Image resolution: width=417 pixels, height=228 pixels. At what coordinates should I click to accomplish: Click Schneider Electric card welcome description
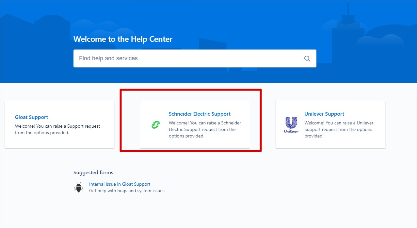(x=205, y=129)
